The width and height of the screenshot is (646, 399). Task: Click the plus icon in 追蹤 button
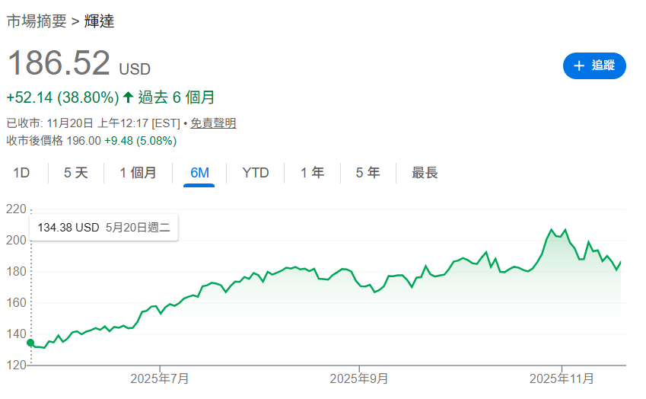pyautogui.click(x=579, y=65)
